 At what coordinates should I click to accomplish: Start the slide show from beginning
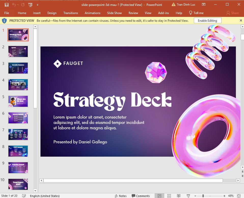pyautogui.click(x=30, y=5)
